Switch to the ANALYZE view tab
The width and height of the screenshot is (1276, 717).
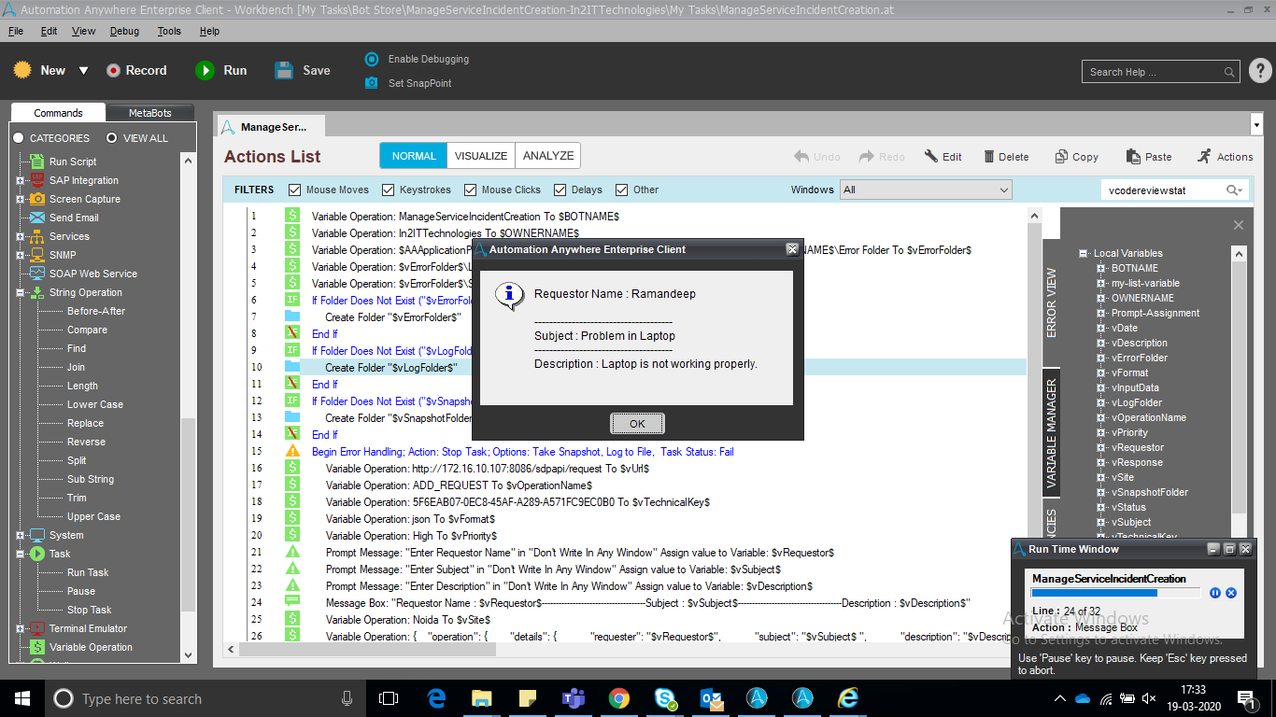click(548, 156)
